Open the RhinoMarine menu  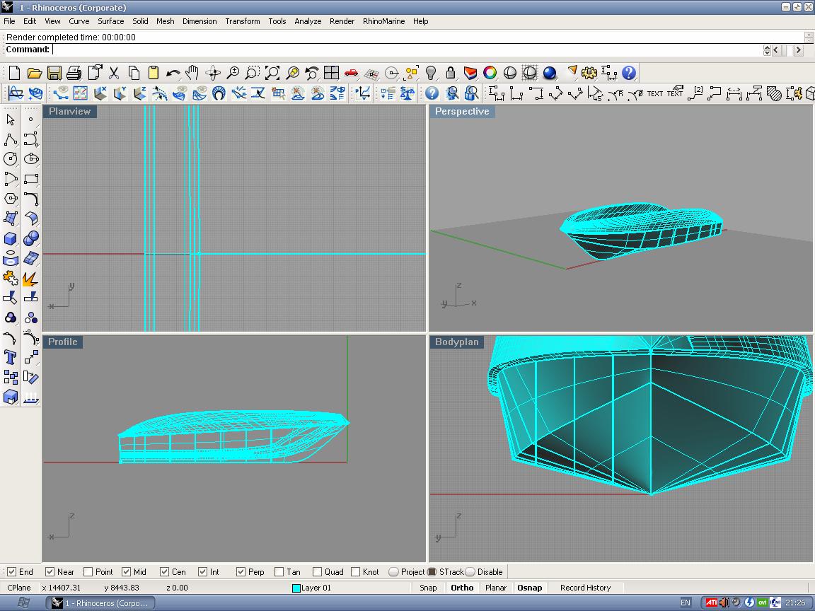383,21
